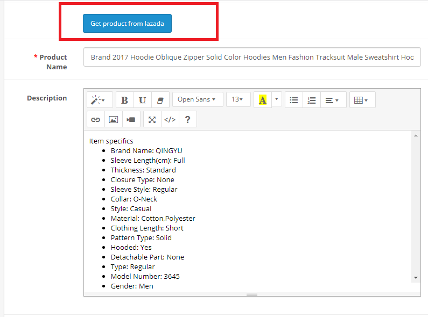
Task: Click the editor resize handle bar at bottom
Action: [x=252, y=294]
